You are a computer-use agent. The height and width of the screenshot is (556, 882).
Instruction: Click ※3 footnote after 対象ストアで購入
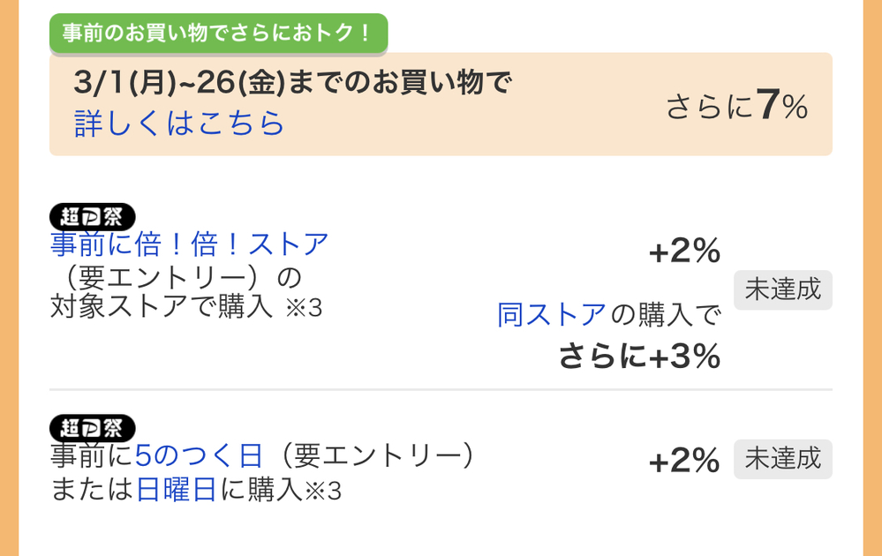[x=303, y=311]
